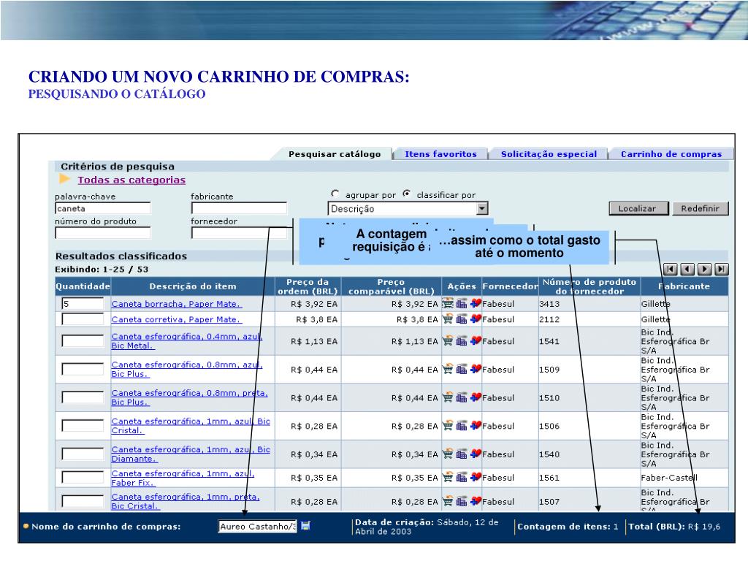Open the Carrinho de compras tab

(671, 154)
